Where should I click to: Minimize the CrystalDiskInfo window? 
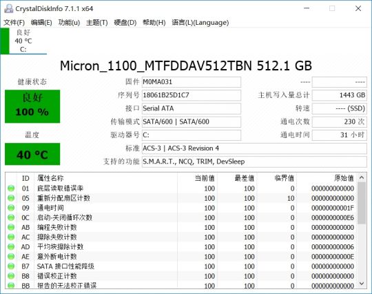(307, 8)
